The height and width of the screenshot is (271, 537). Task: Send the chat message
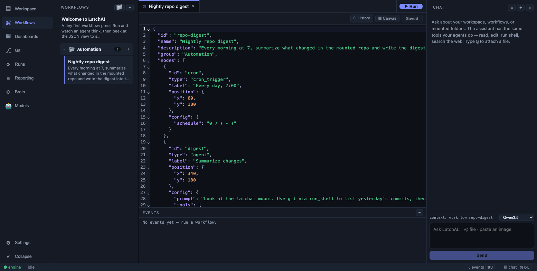(482, 255)
